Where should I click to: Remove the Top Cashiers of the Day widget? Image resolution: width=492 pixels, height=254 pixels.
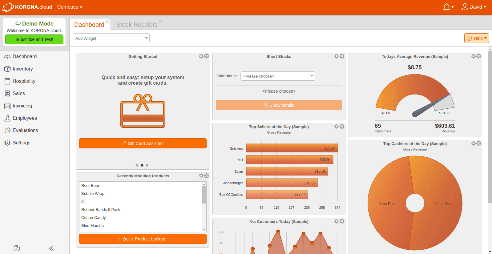479,143
